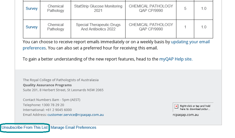Click rcpaqap.com.au text below image placeholder
This screenshot has height=138, width=235.
(x=186, y=115)
